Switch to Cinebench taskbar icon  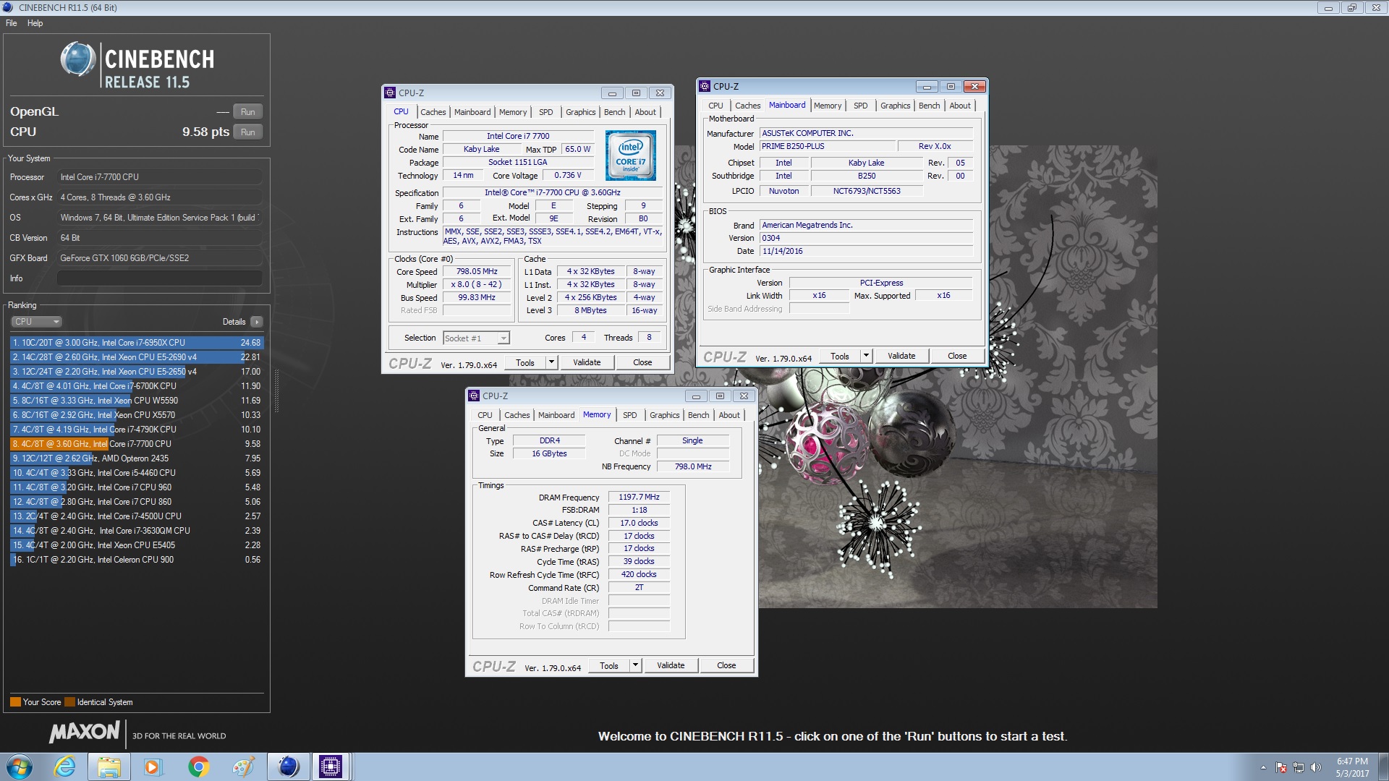[x=288, y=767]
